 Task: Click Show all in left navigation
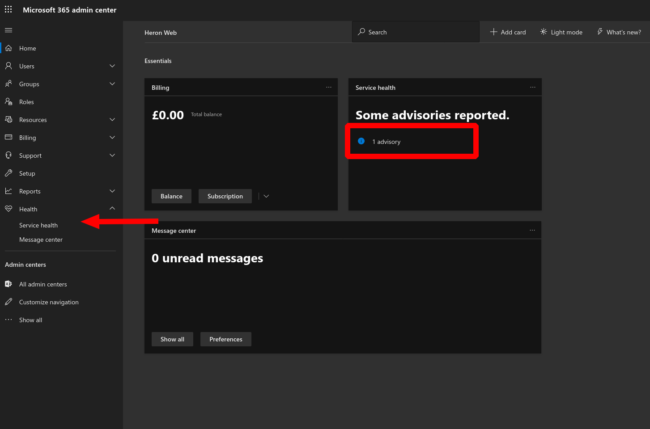tap(30, 320)
